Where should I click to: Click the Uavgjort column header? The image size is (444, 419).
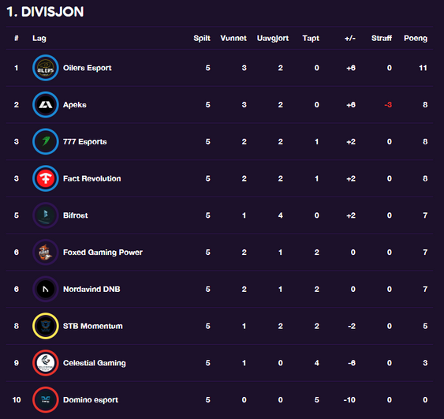pyautogui.click(x=273, y=38)
